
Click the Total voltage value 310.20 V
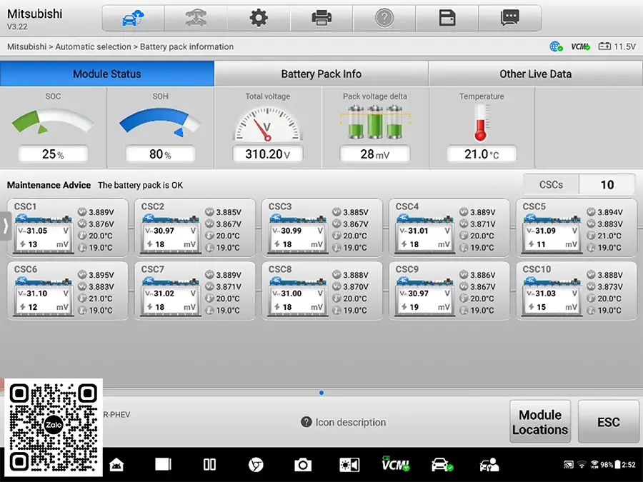tap(268, 154)
